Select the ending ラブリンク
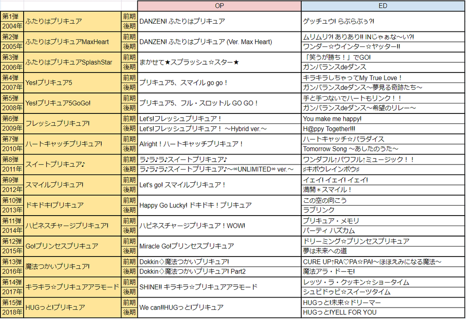The width and height of the screenshot is (466, 319). (x=383, y=211)
